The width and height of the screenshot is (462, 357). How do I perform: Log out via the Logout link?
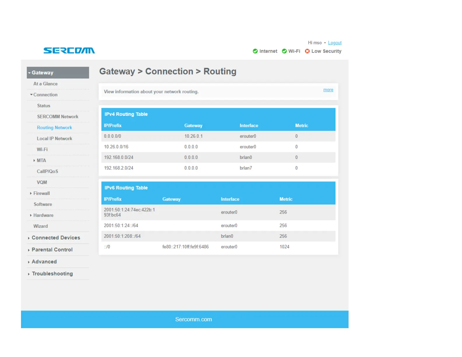pos(335,43)
